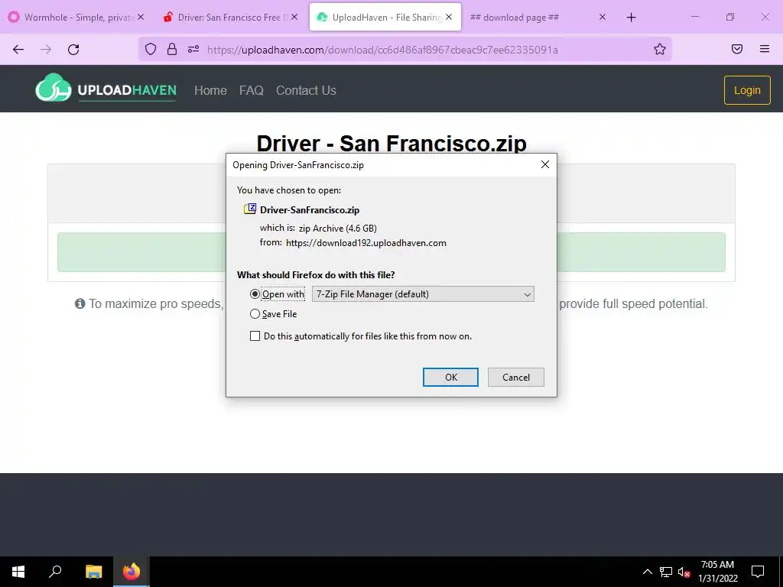Open the Home nav link
Viewport: 783px width, 587px height.
[x=210, y=90]
